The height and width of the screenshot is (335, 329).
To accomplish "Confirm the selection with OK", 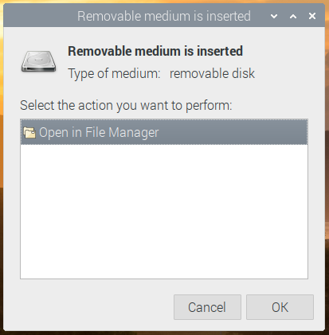I will (x=280, y=307).
